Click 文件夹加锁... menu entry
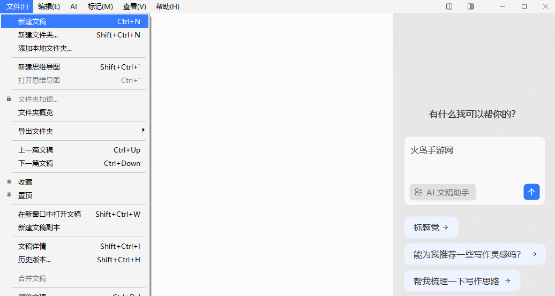555x296 pixels. click(x=74, y=100)
